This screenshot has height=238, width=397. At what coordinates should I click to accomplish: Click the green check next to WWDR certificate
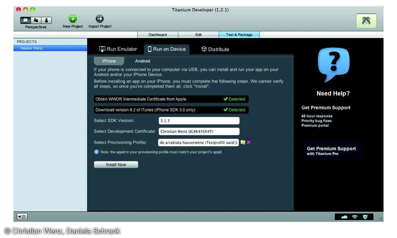[x=226, y=99]
